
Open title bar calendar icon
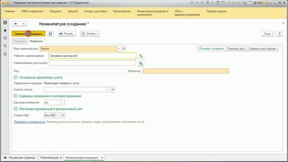[223, 3]
